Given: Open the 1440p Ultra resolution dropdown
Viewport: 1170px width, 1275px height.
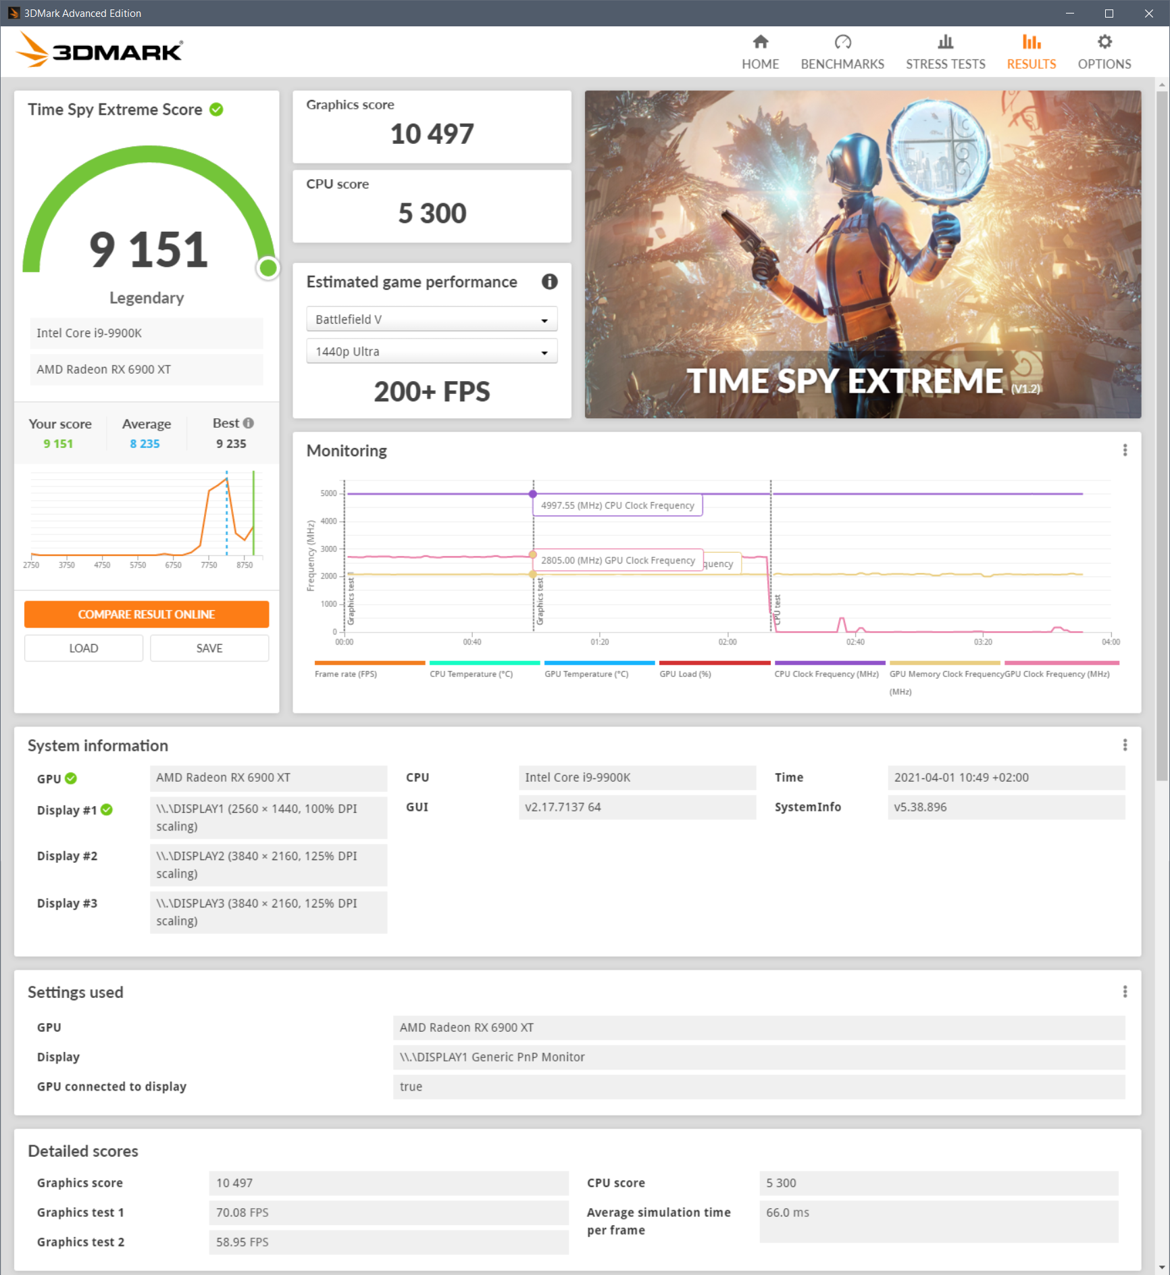Looking at the screenshot, I should [432, 351].
